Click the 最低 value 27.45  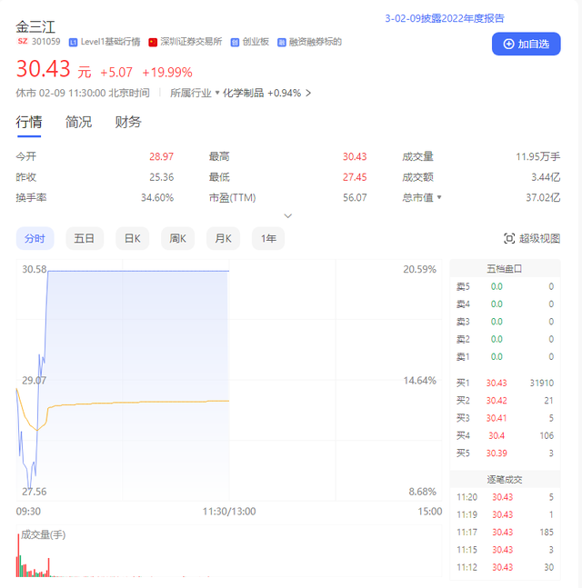[x=355, y=177]
